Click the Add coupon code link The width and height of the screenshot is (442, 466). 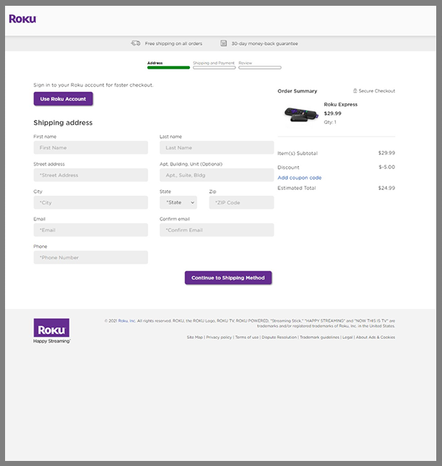(x=300, y=178)
